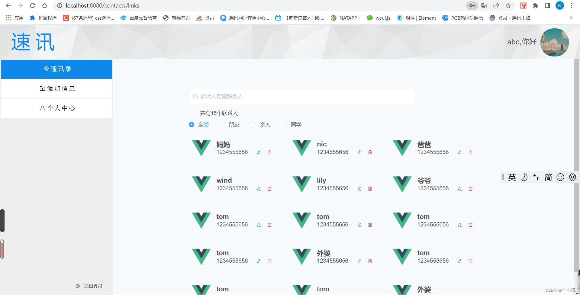The height and width of the screenshot is (295, 580).
Task: Edit the contact 爸爸
Action: tap(460, 152)
